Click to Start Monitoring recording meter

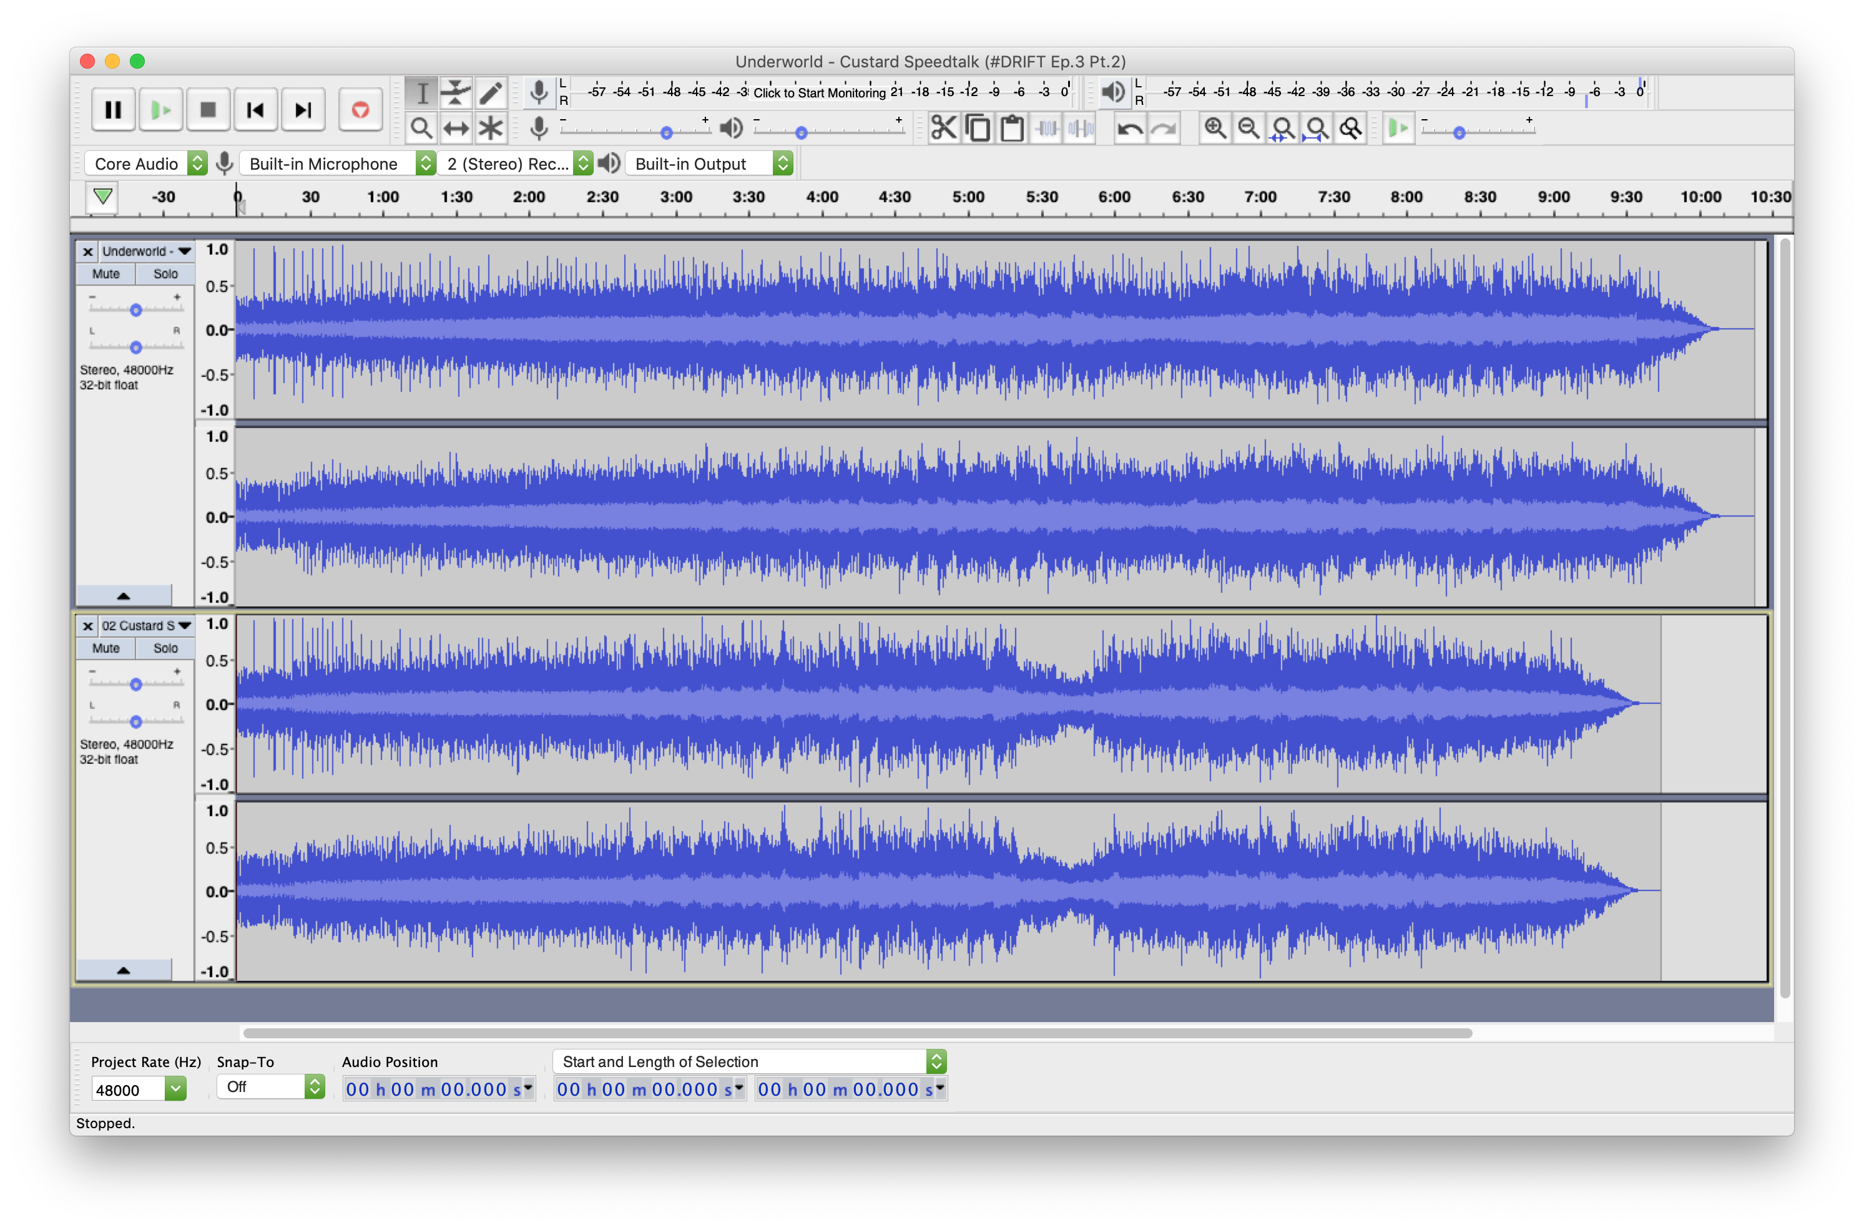pyautogui.click(x=819, y=92)
